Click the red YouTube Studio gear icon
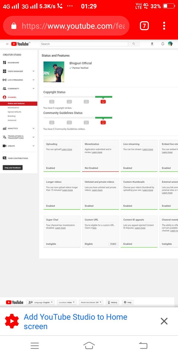The height and width of the screenshot is (356, 178). click(12, 321)
